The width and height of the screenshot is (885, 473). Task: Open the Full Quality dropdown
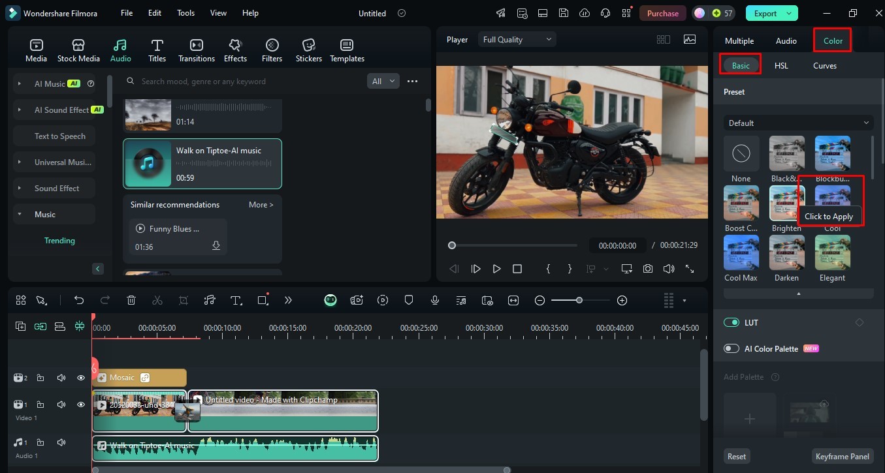pyautogui.click(x=517, y=40)
